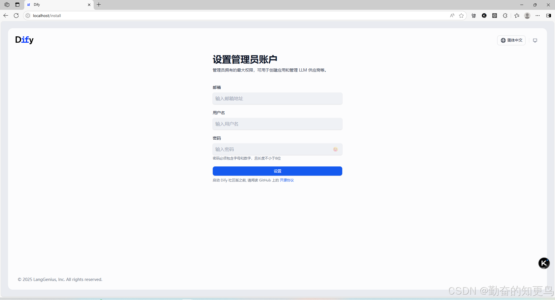Open the K extension in toolbar
555x300 pixels.
click(484, 16)
